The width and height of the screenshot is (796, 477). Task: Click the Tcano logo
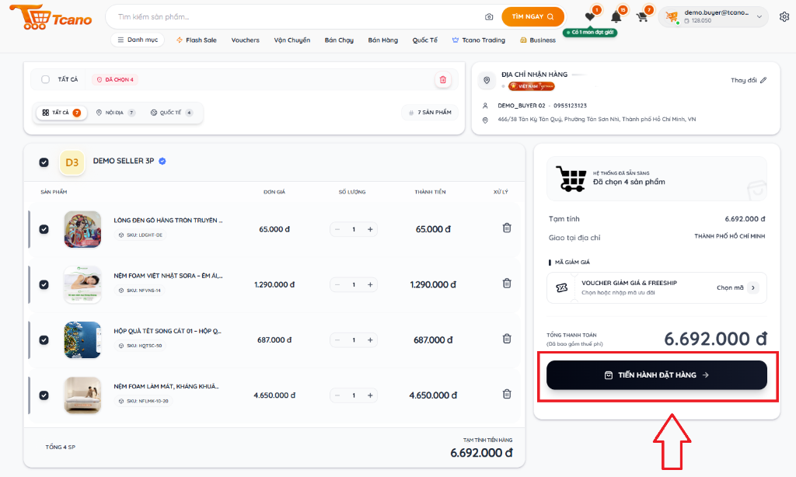pos(51,17)
